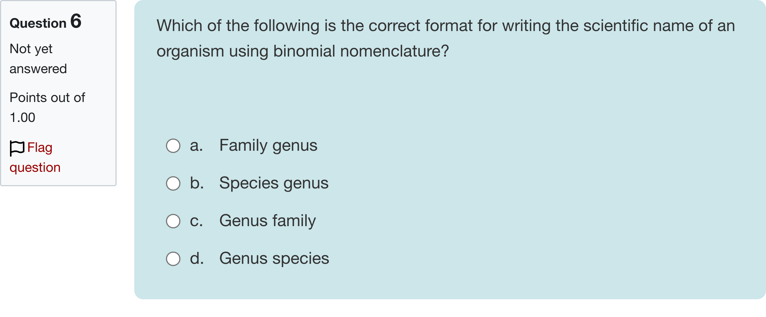766x317 pixels.
Task: Click option letter b label
Action: pyautogui.click(x=197, y=183)
